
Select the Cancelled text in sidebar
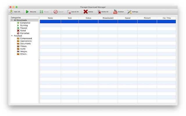pyautogui.click(x=25, y=33)
